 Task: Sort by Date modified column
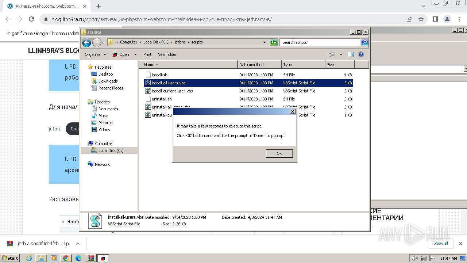click(259, 65)
